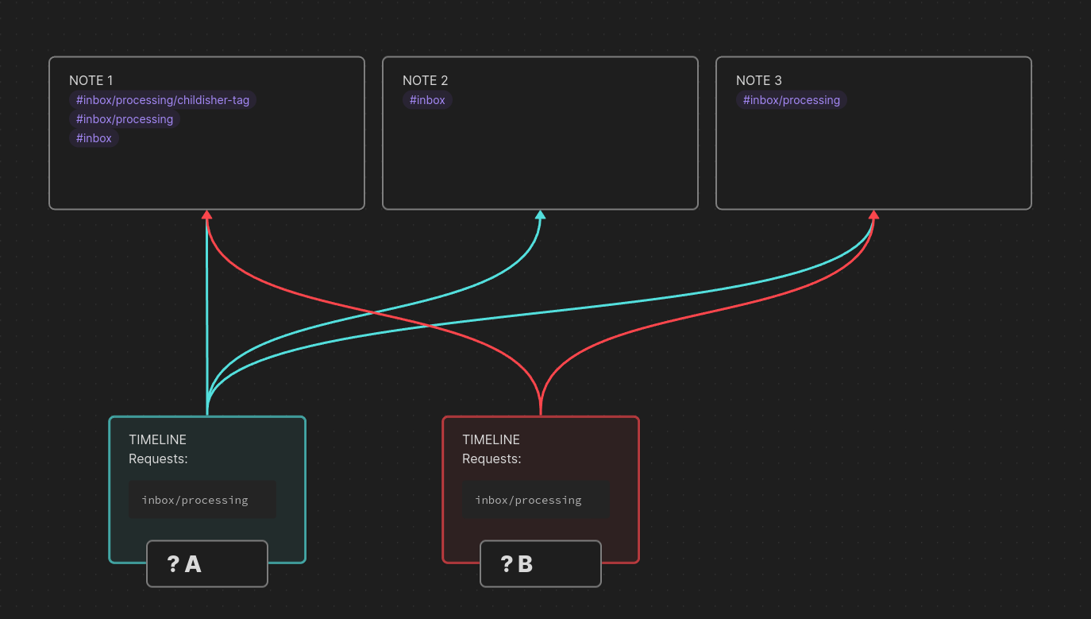The height and width of the screenshot is (619, 1091).
Task: Select the NOTE 2 card header
Action: click(x=425, y=80)
